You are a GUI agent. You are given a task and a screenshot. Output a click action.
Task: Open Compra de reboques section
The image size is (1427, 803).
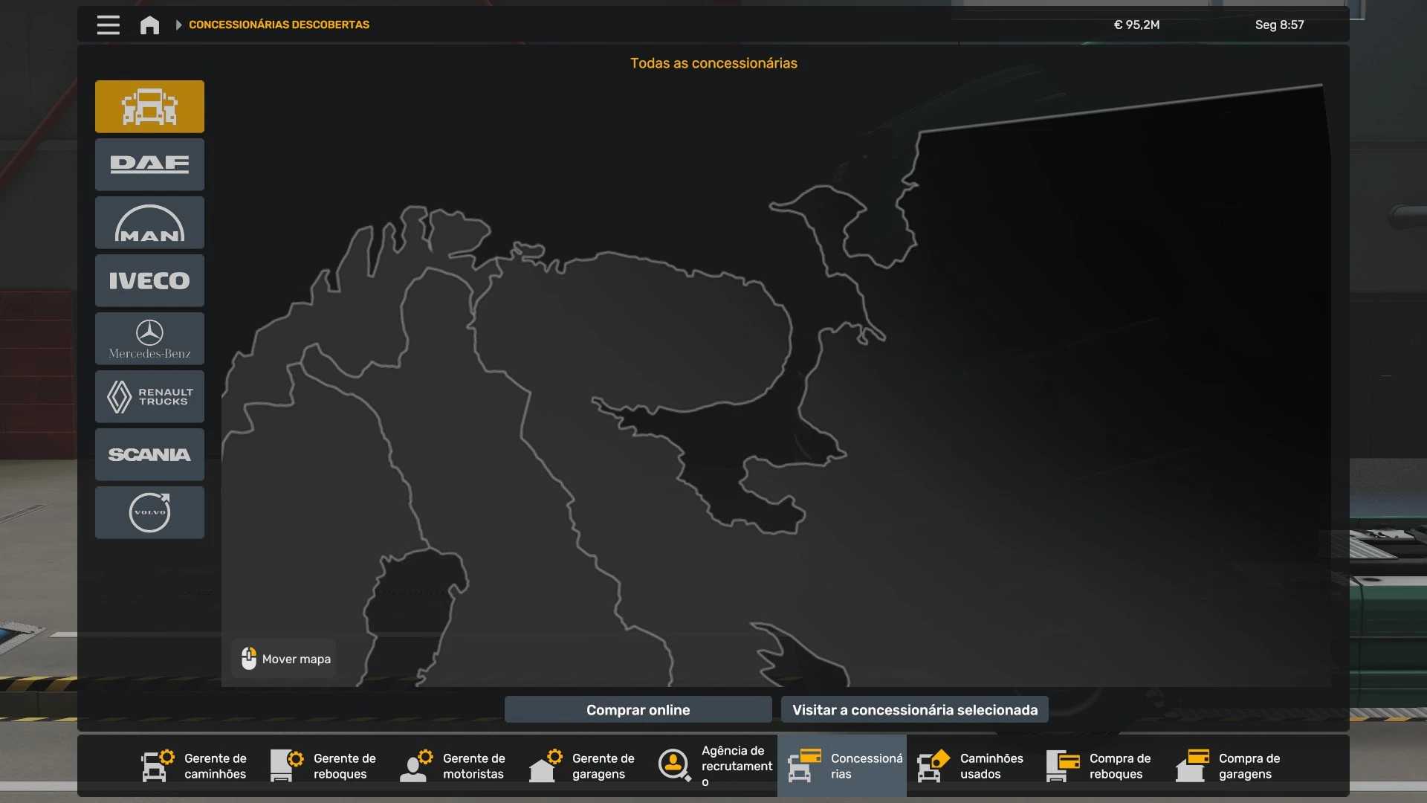pos(1100,766)
